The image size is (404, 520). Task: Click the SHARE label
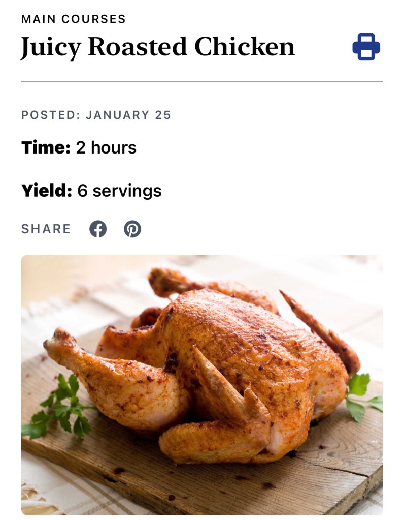(x=46, y=229)
